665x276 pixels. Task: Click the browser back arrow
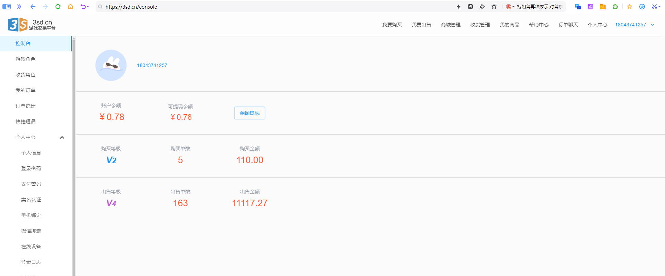[33, 7]
